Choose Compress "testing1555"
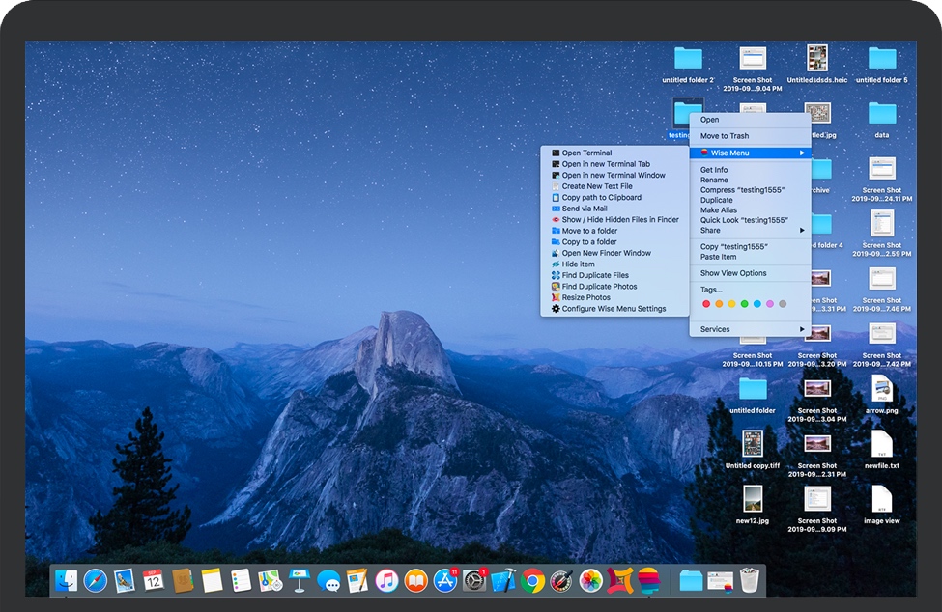This screenshot has width=942, height=612. [x=742, y=190]
